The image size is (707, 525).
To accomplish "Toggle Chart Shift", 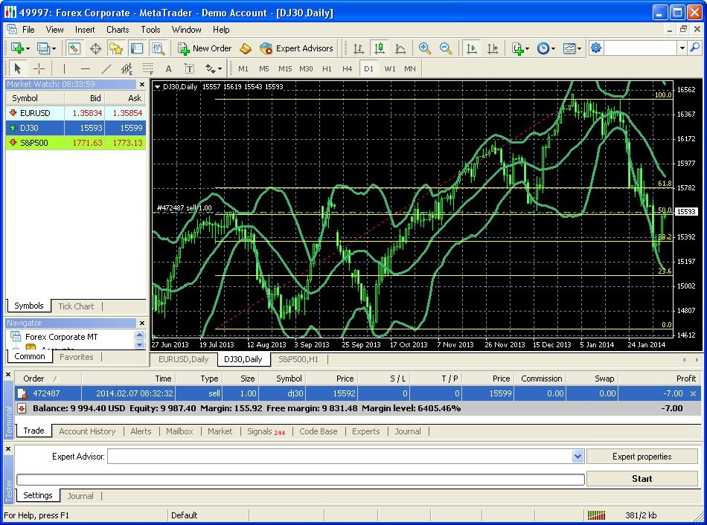I will [493, 48].
